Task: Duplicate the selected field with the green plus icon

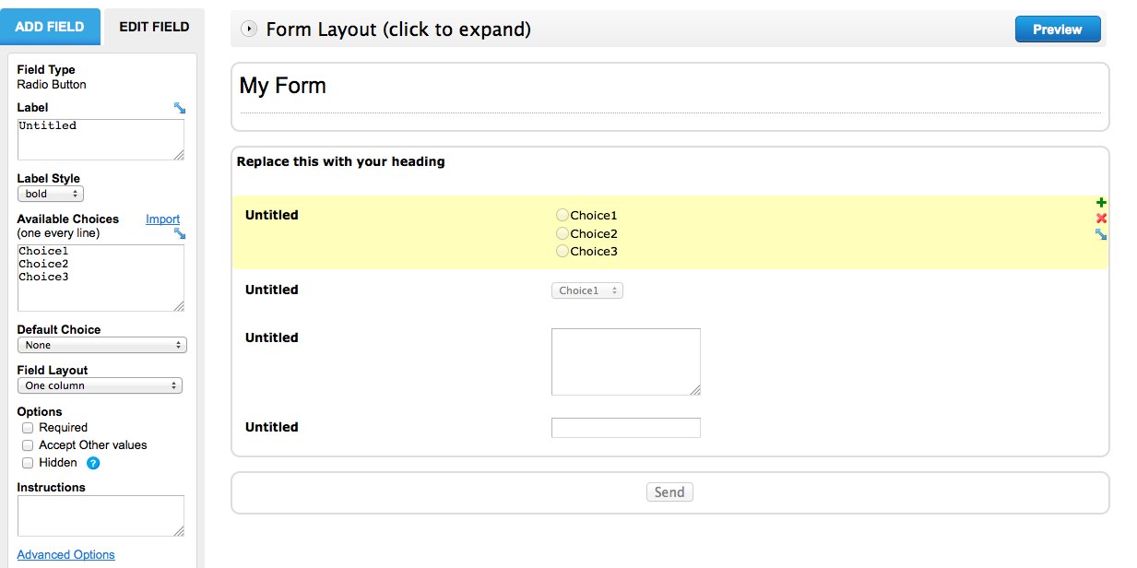Action: click(1100, 201)
